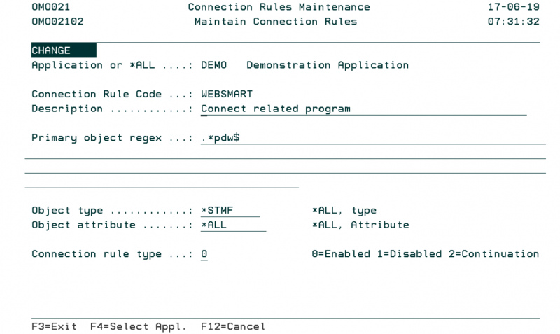Click the OMO021 program identifier

point(51,7)
